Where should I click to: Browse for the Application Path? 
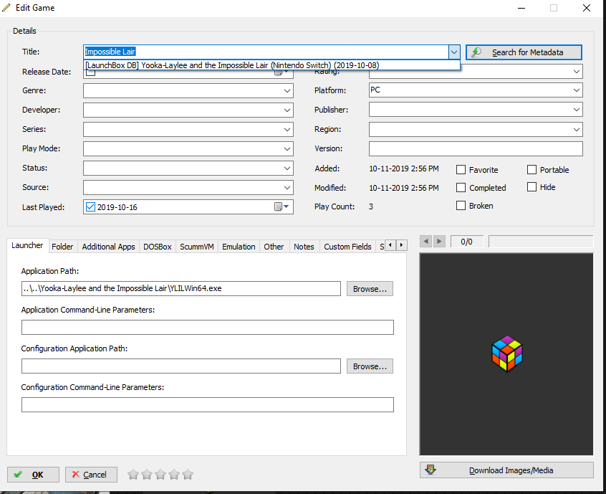point(370,289)
